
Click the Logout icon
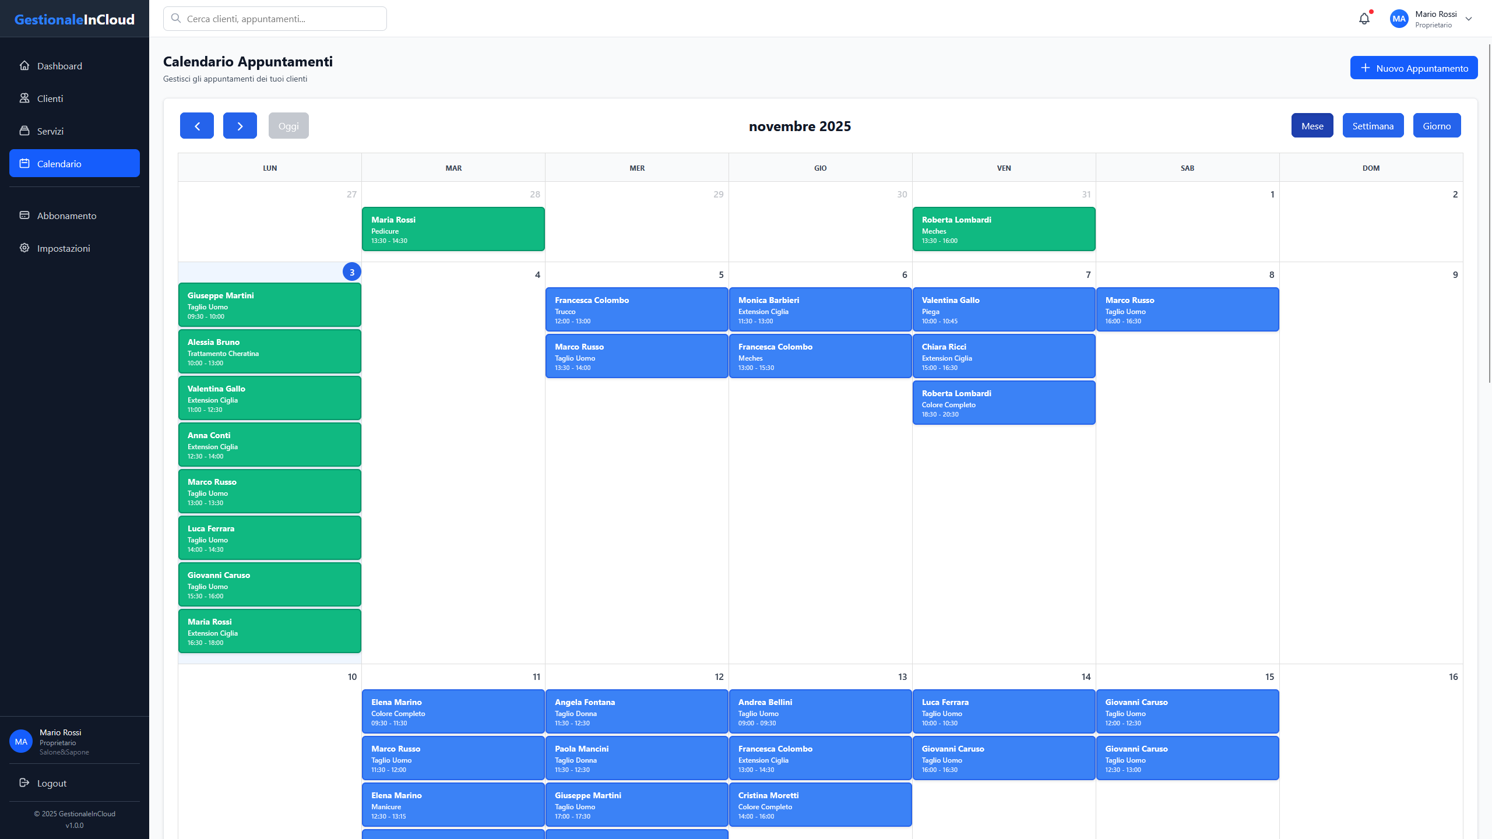(23, 783)
